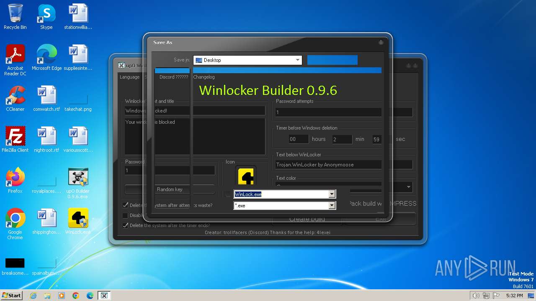Click the hours timer field showing 00
536x301 pixels.
coord(299,139)
